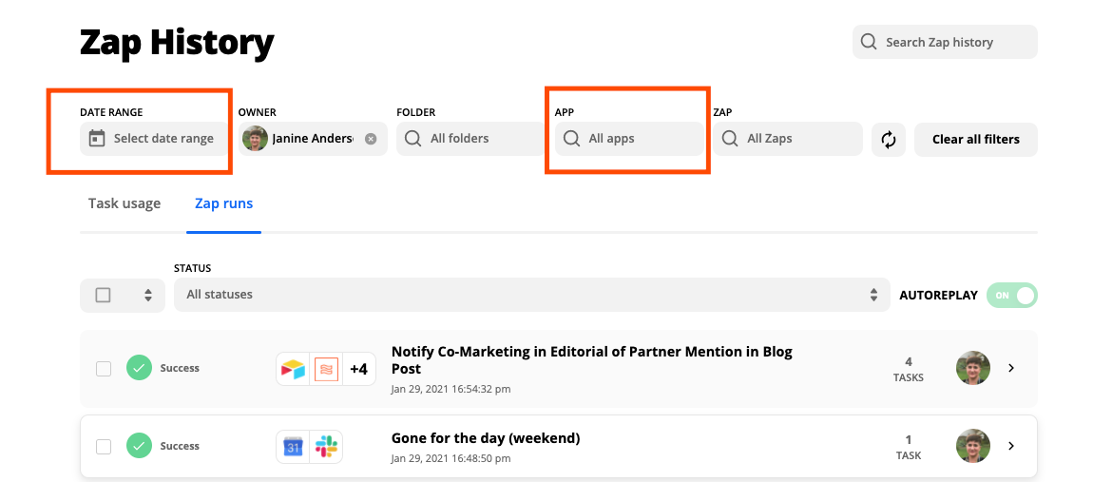Check the select-all runs checkbox
1112x482 pixels.
pos(104,296)
